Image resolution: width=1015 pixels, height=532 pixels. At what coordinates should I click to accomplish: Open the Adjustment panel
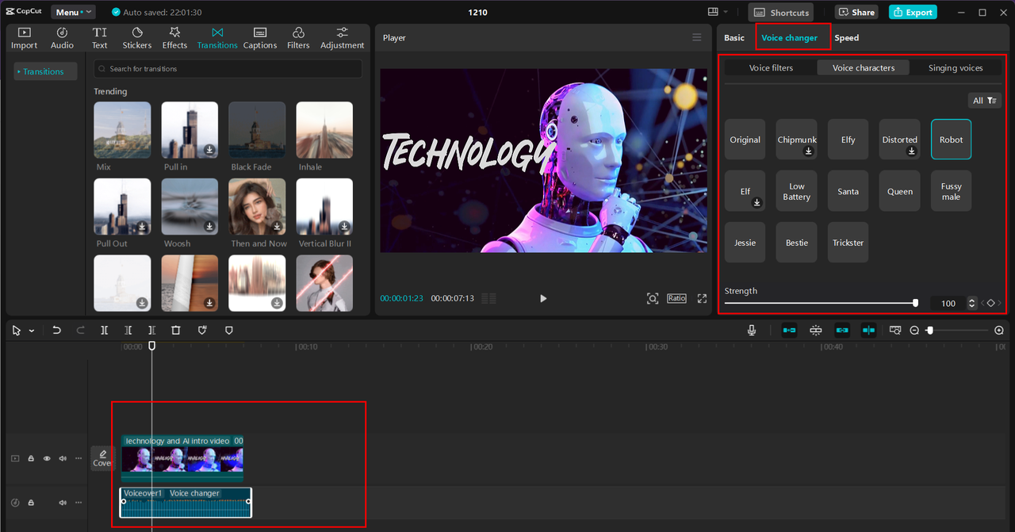(x=343, y=38)
